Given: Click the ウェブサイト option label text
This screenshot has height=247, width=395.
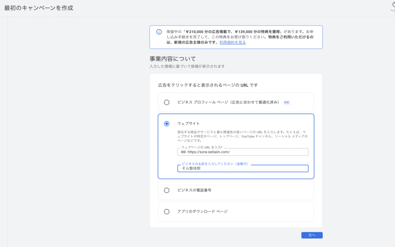Looking at the screenshot, I should click(189, 123).
